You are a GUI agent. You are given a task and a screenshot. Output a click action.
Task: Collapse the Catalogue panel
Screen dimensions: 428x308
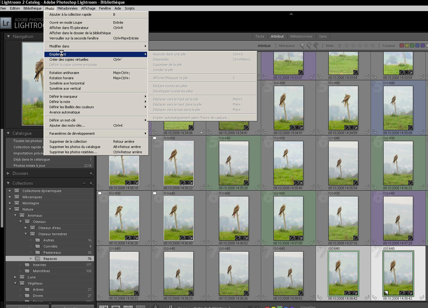tap(8, 133)
